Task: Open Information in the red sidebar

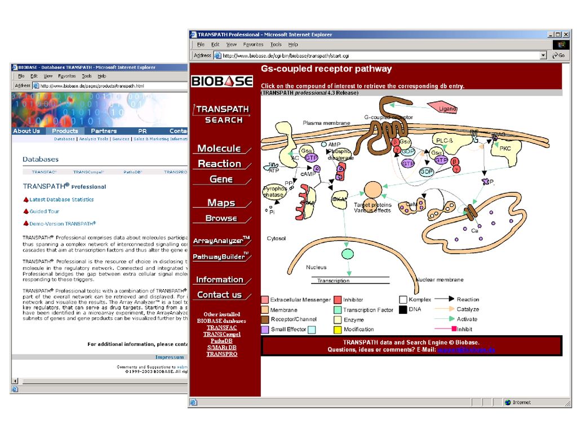Action: point(221,280)
